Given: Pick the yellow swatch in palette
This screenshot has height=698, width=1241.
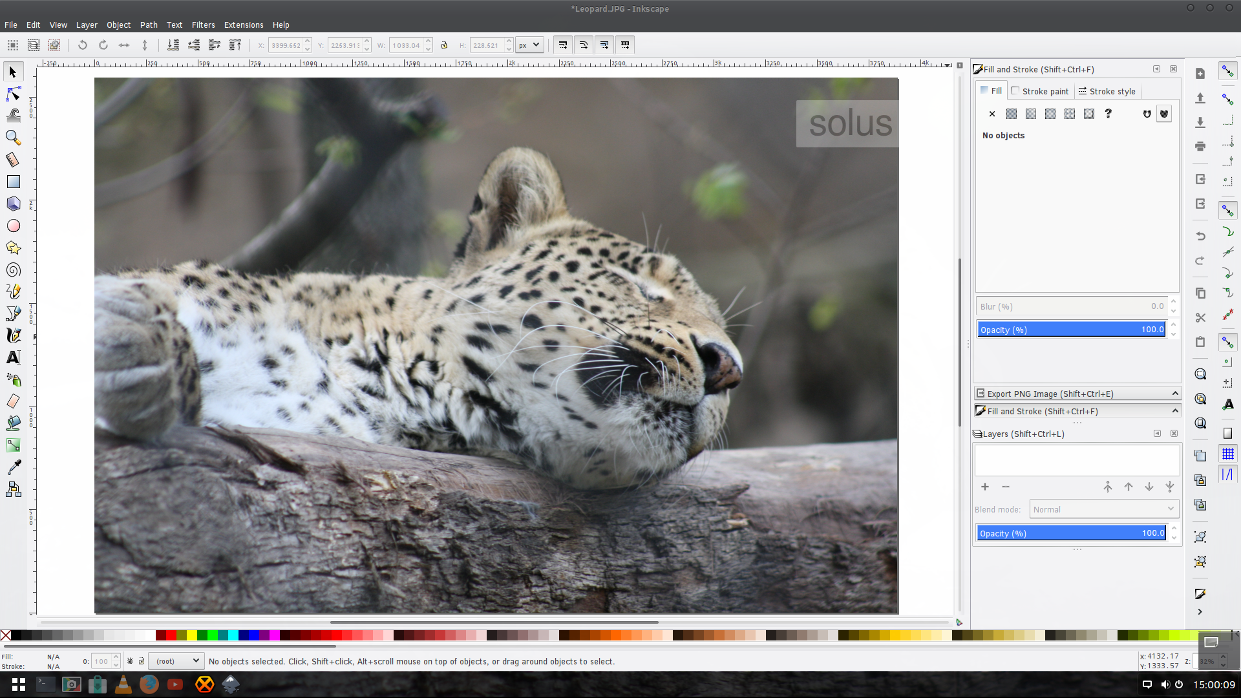Looking at the screenshot, I should click(192, 636).
